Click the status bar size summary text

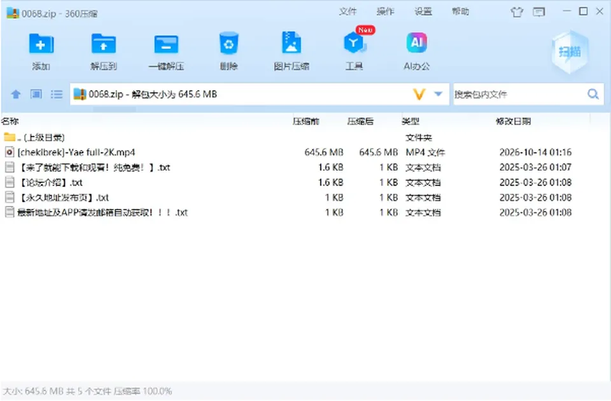tap(87, 391)
